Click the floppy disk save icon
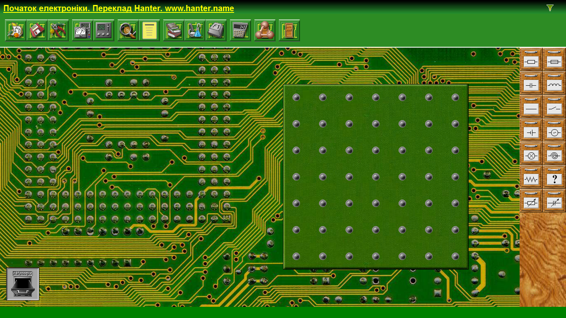Viewport: 566px width, 318px height. pyautogui.click(x=37, y=31)
